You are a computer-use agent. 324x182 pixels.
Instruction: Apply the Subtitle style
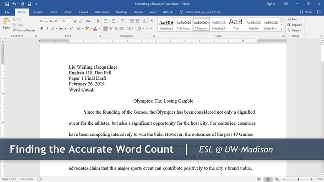point(253,25)
